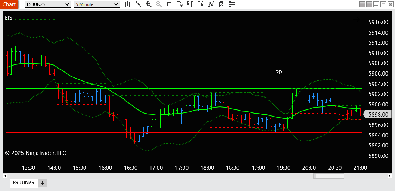The image size is (395, 191).
Task: Click the greyed zoom out magnifier
Action: 159,4
